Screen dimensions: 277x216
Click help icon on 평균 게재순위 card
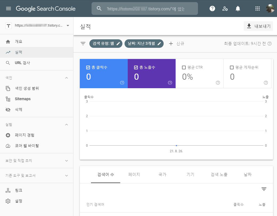(266, 83)
